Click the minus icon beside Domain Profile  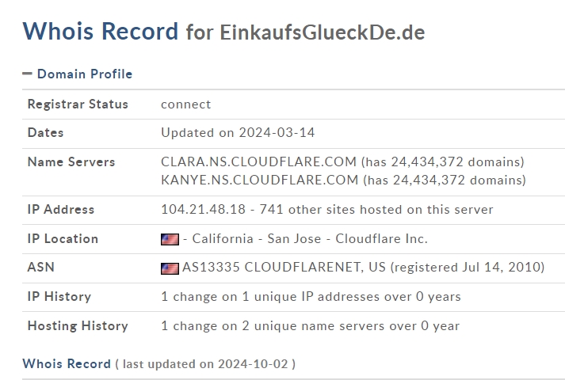[x=27, y=74]
